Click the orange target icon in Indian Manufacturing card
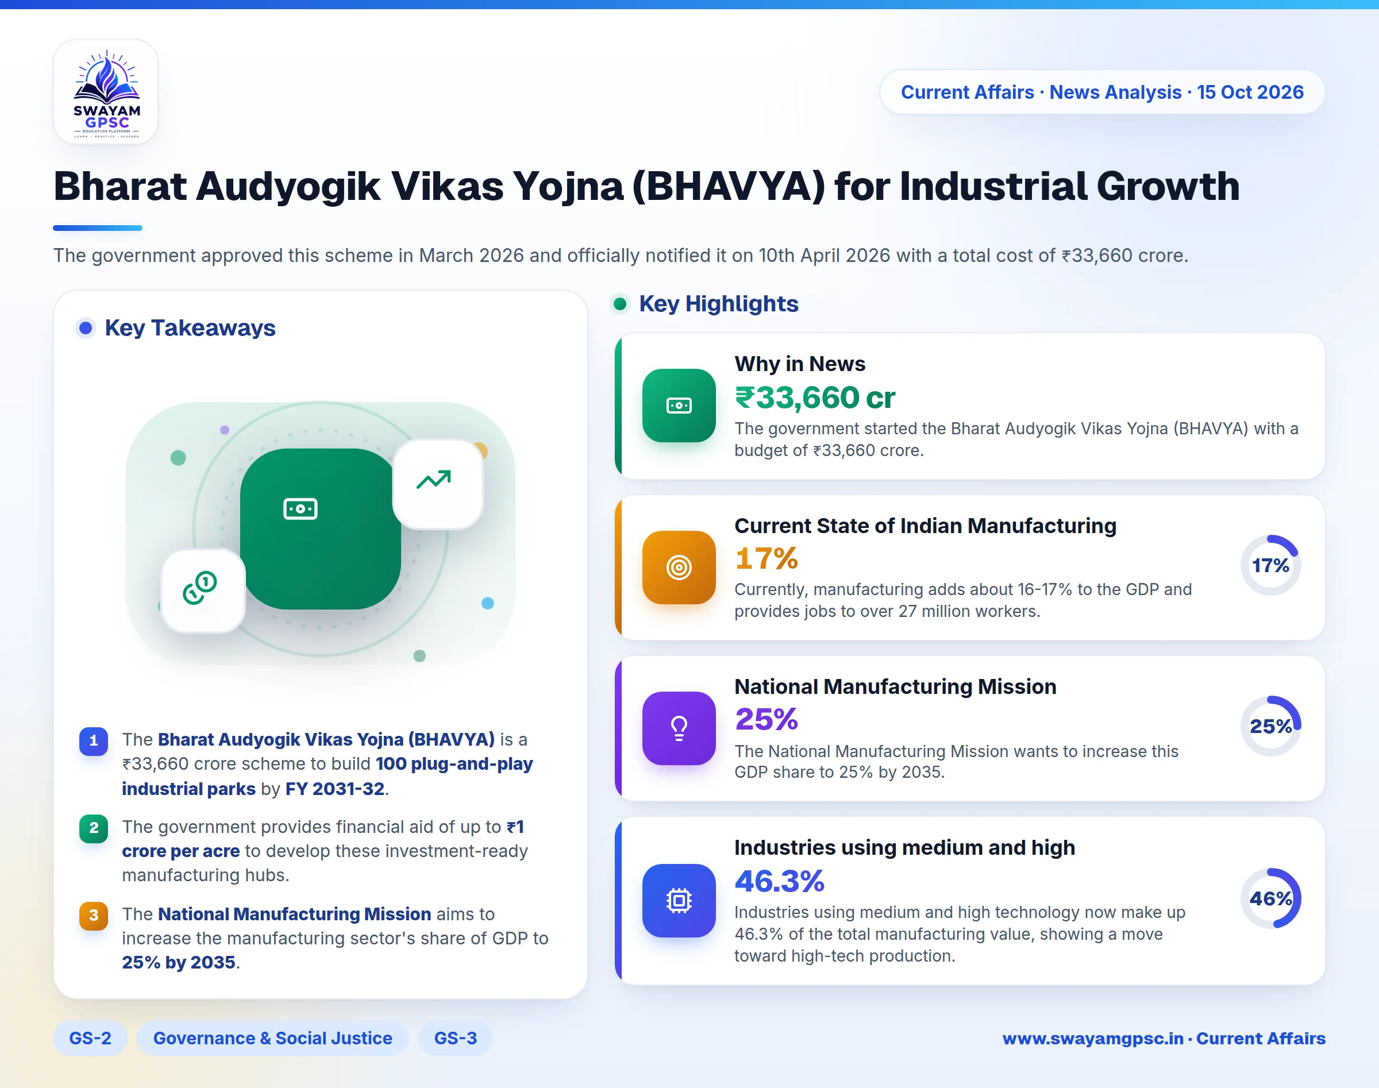The width and height of the screenshot is (1379, 1088). pyautogui.click(x=679, y=567)
